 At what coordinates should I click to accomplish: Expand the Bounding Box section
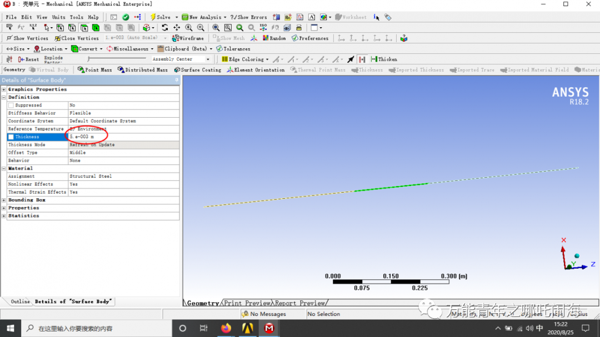(x=4, y=200)
